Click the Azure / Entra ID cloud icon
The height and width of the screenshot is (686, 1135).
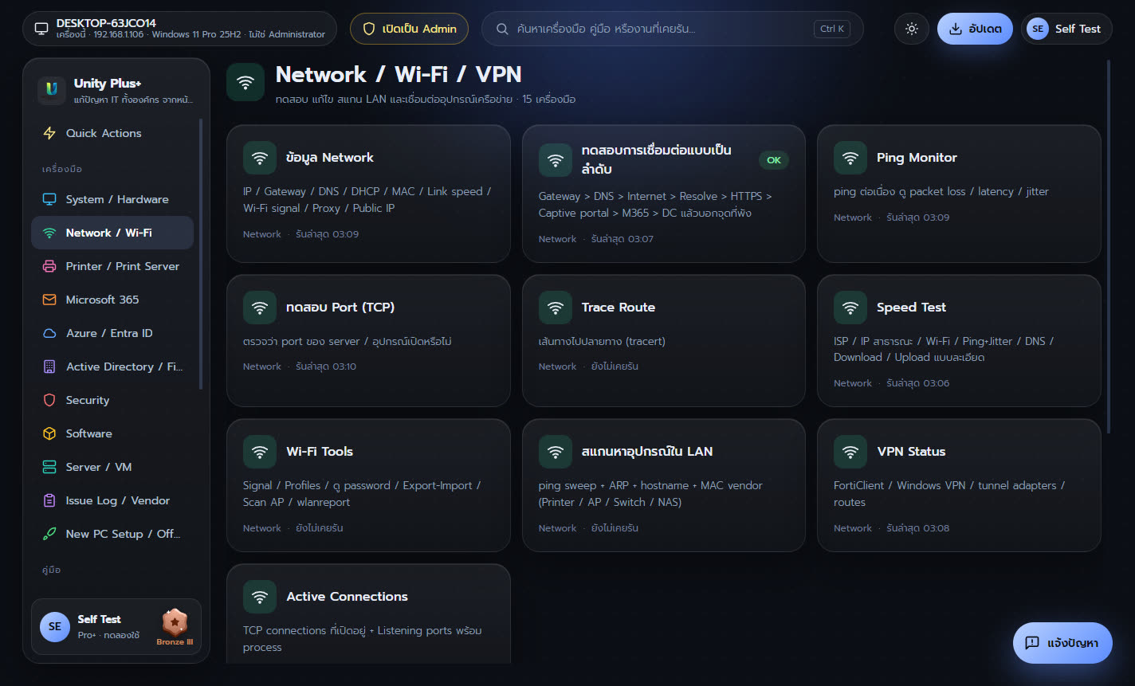coord(49,333)
